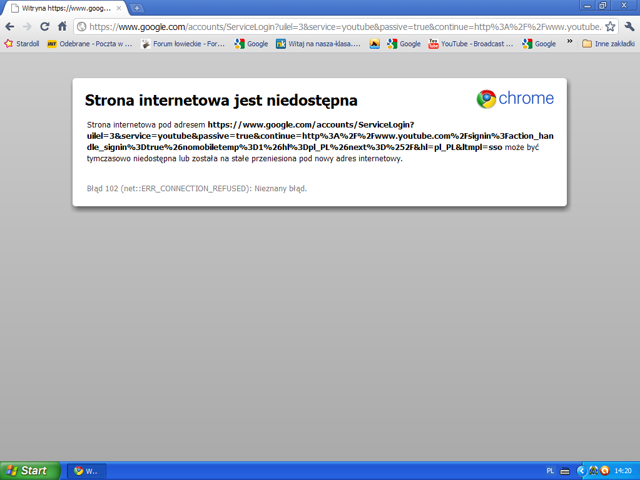Open the Google bookmark just before YouTube

pos(404,44)
